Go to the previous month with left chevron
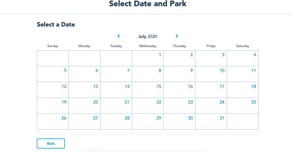The width and height of the screenshot is (293, 152). (x=118, y=36)
